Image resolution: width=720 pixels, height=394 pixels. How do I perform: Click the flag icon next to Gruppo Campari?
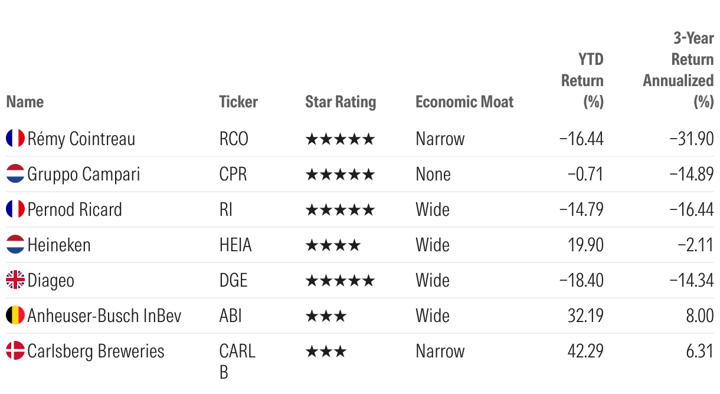pos(15,174)
